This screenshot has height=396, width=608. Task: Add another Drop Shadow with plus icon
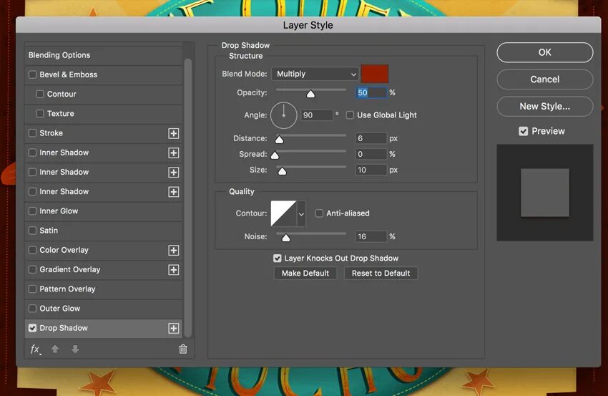[x=173, y=328]
